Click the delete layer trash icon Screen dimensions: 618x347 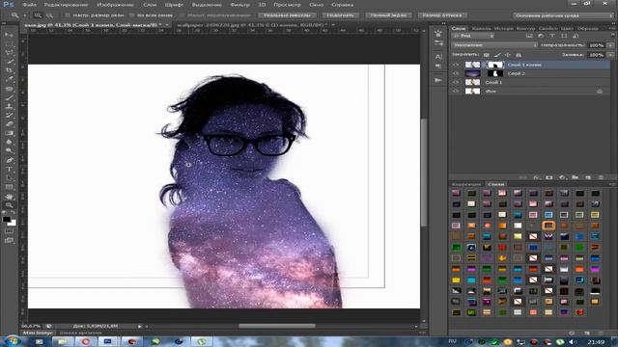coord(601,177)
